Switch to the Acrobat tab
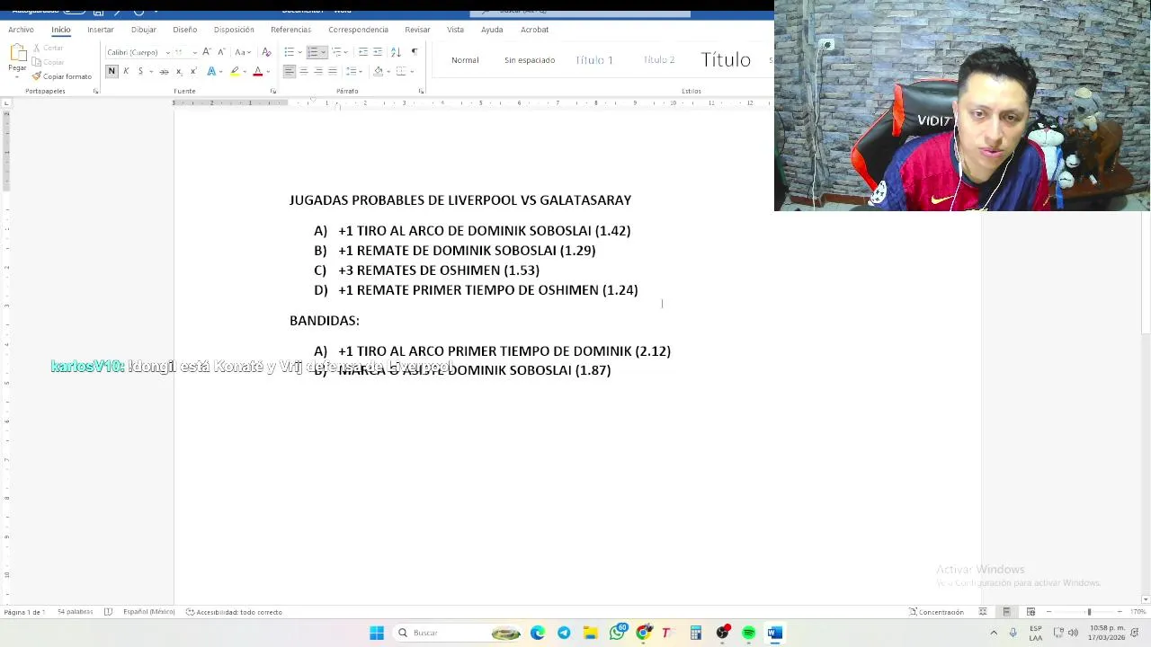This screenshot has height=647, width=1151. [534, 30]
